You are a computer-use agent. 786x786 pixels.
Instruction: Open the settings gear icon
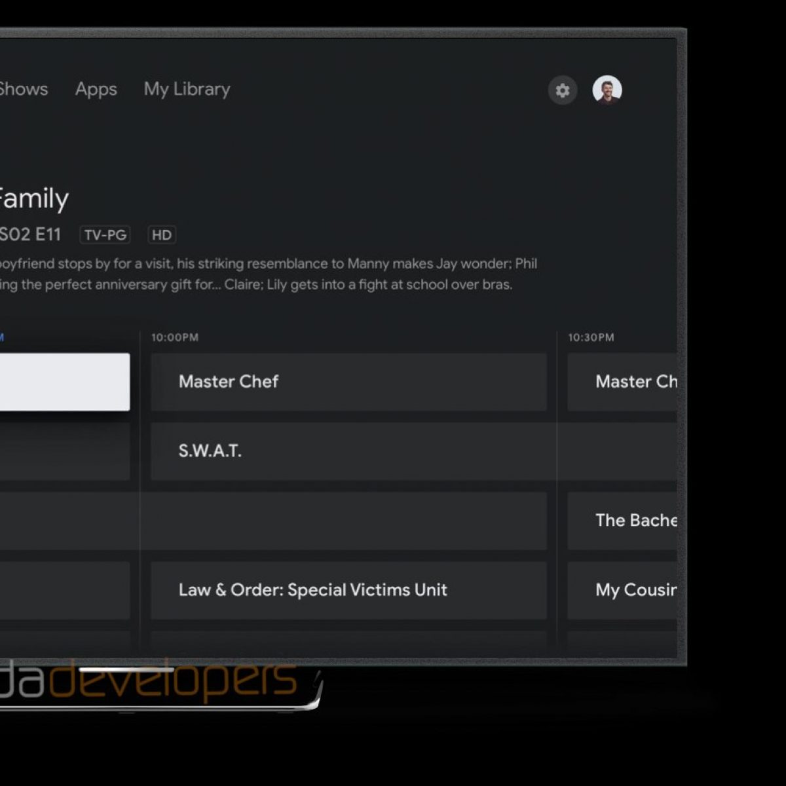pos(562,90)
